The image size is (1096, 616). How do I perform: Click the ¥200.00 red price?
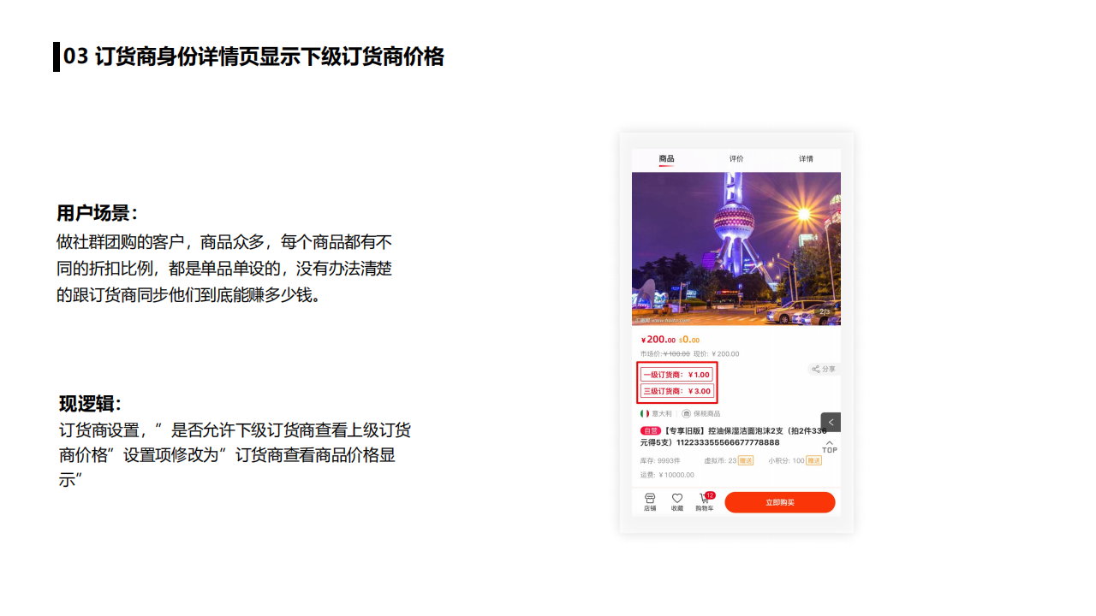pyautogui.click(x=658, y=340)
